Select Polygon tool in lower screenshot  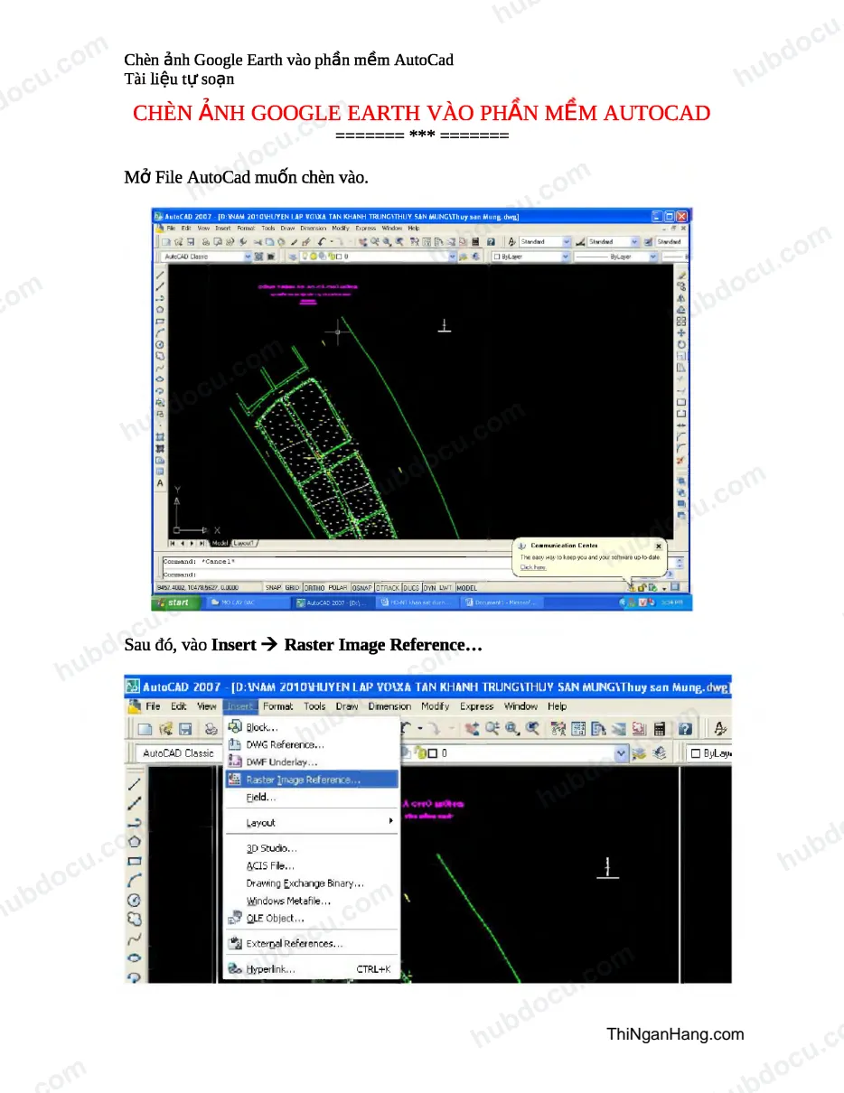135,841
